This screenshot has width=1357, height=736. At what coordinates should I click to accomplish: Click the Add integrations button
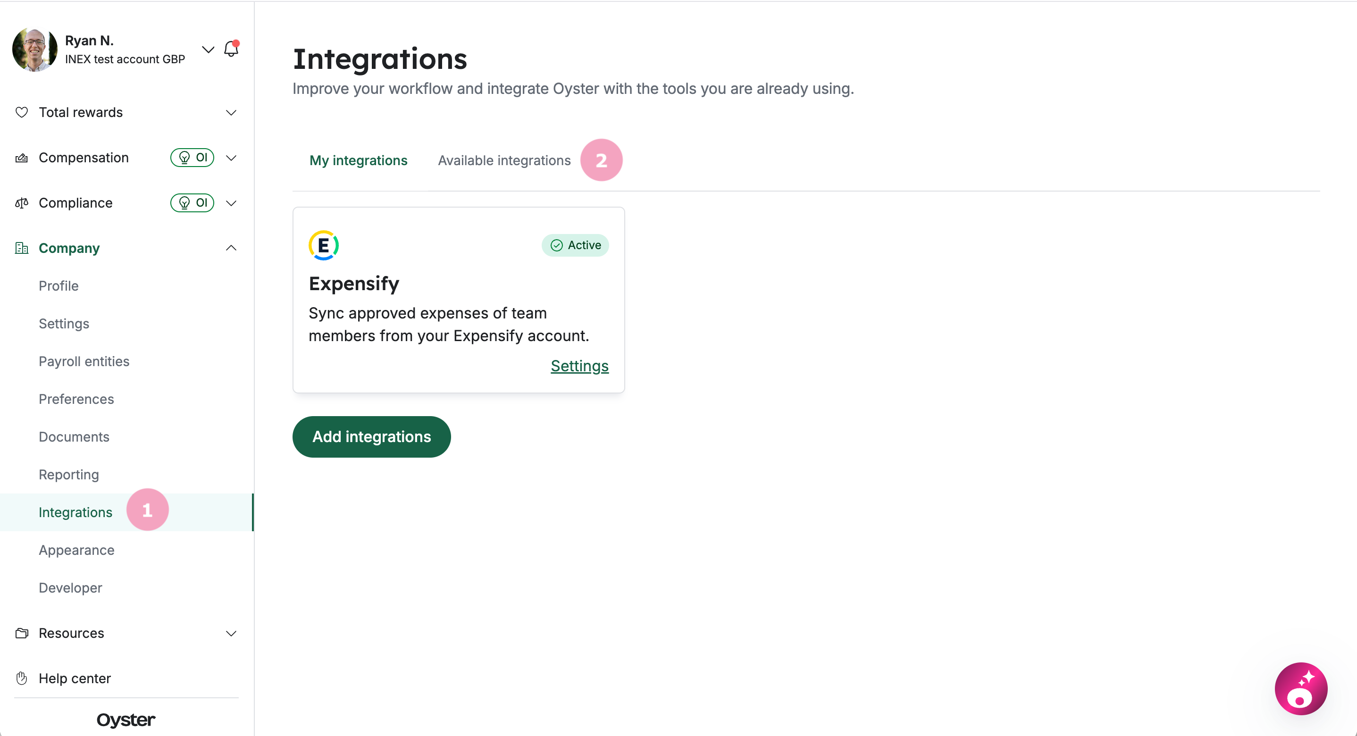click(x=371, y=437)
